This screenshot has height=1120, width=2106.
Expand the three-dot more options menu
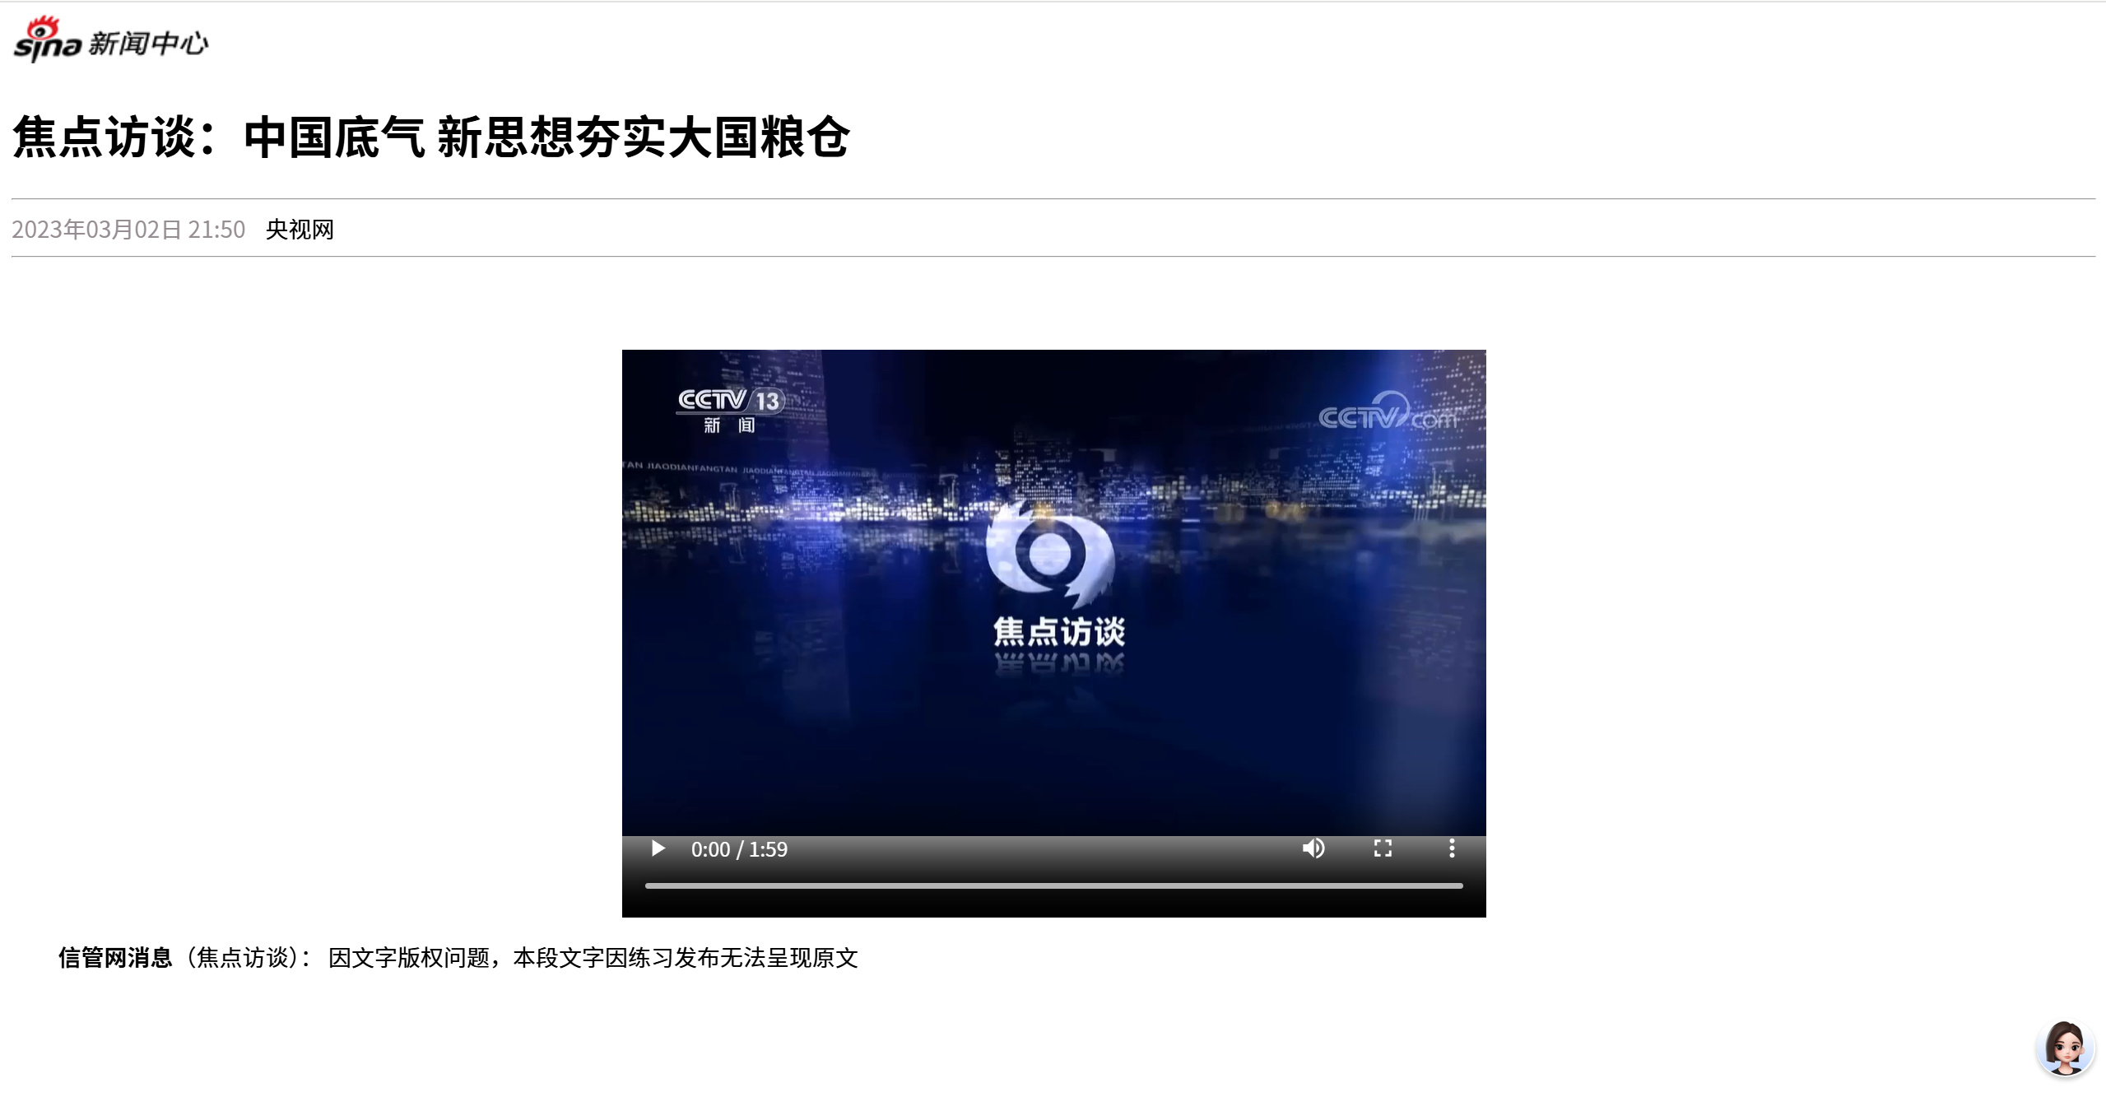pos(1451,848)
